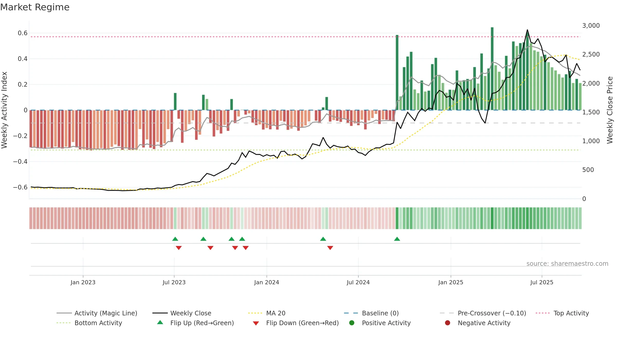Click the green flip-up marker near Apr 2024

coord(323,239)
